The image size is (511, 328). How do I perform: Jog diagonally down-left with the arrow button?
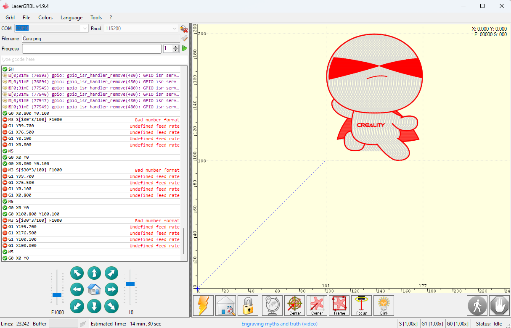tap(77, 306)
